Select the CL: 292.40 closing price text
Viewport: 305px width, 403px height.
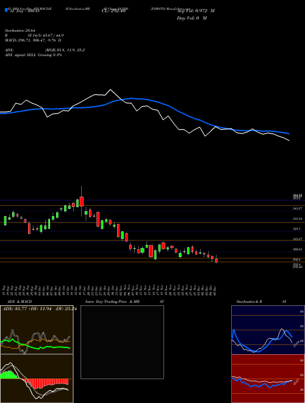[113, 10]
